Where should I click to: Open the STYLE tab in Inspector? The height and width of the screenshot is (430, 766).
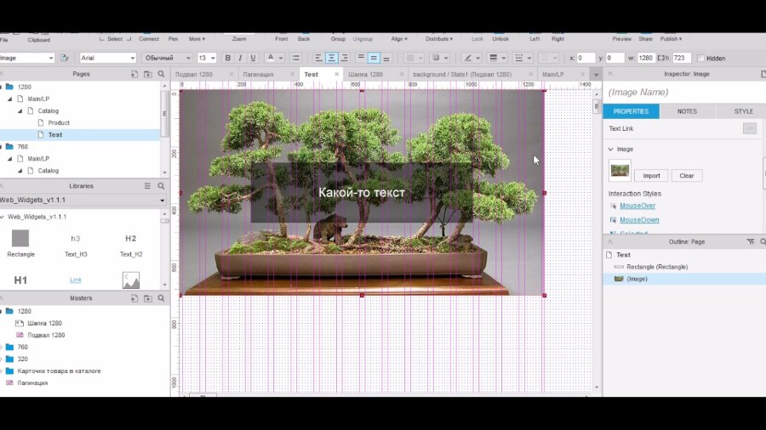[x=744, y=111]
